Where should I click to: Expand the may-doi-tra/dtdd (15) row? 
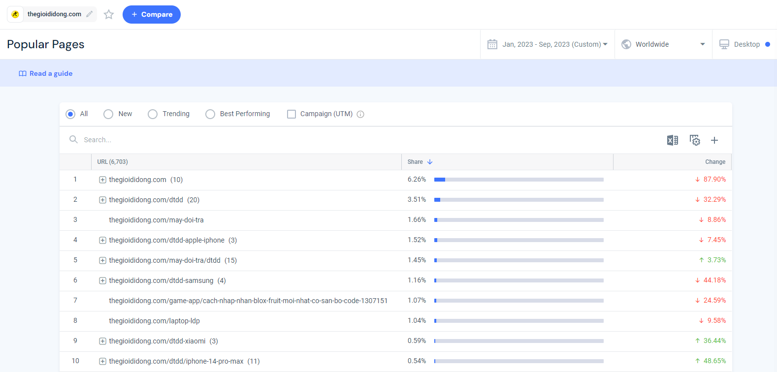(102, 261)
